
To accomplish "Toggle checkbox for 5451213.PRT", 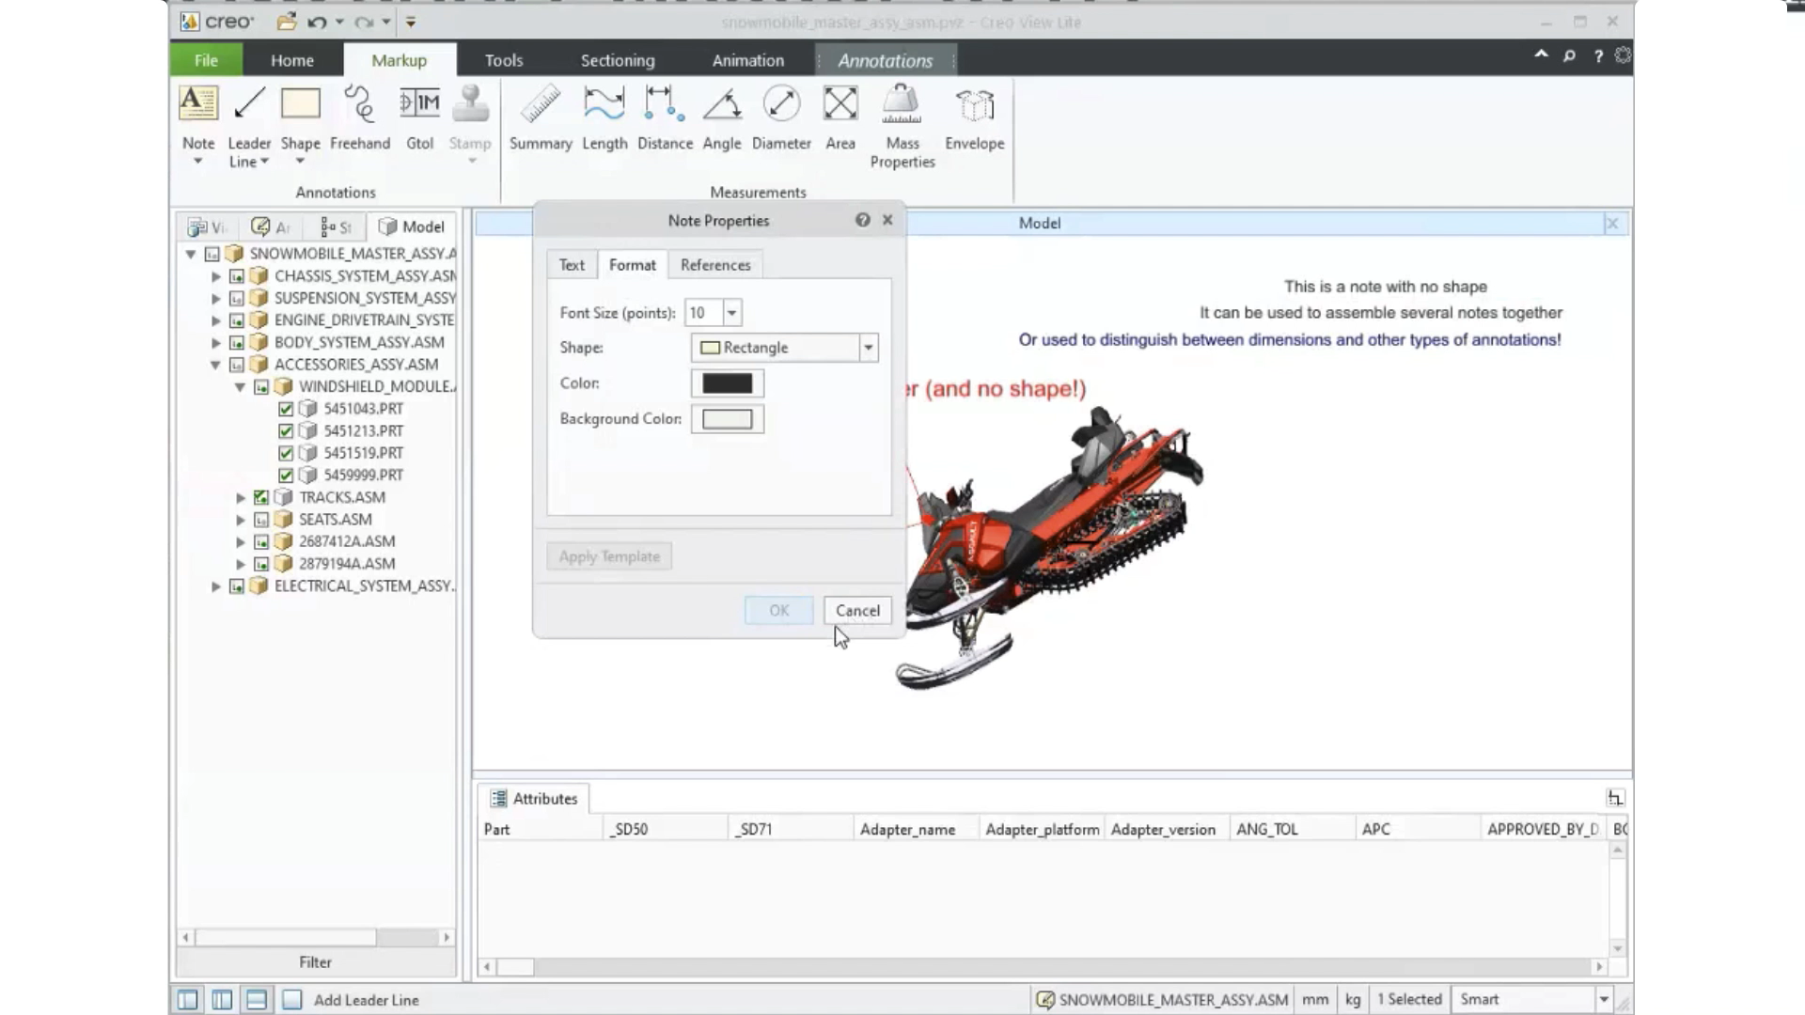I will (286, 431).
